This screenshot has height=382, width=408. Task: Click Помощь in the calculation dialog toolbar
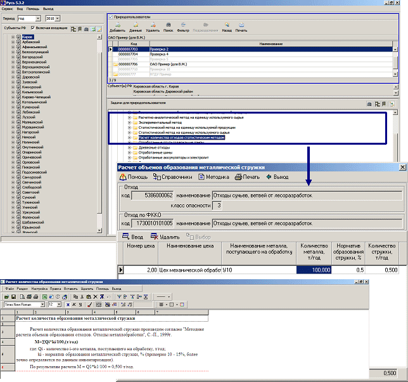click(134, 177)
